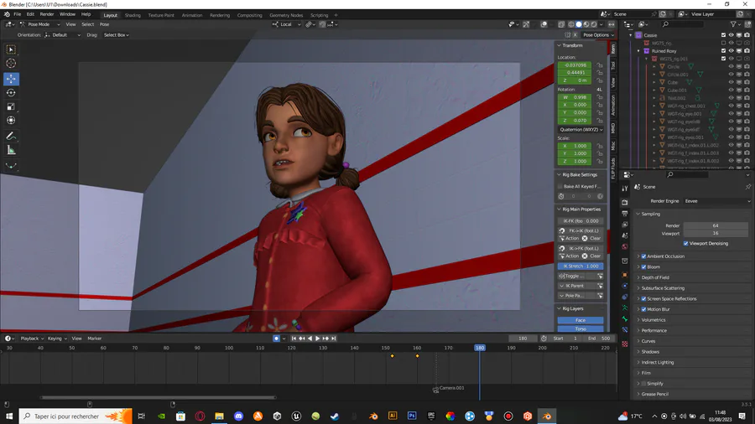Open the View Layer properties tab icon
The height and width of the screenshot is (424, 755).
624,225
